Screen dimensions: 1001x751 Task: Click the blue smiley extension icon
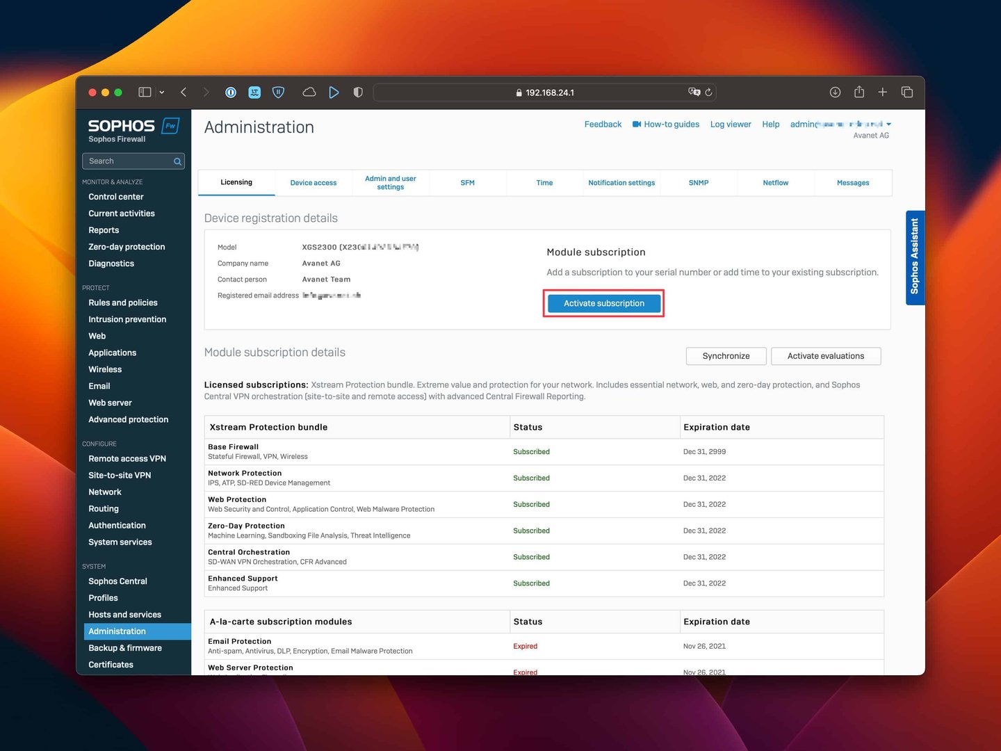(254, 92)
